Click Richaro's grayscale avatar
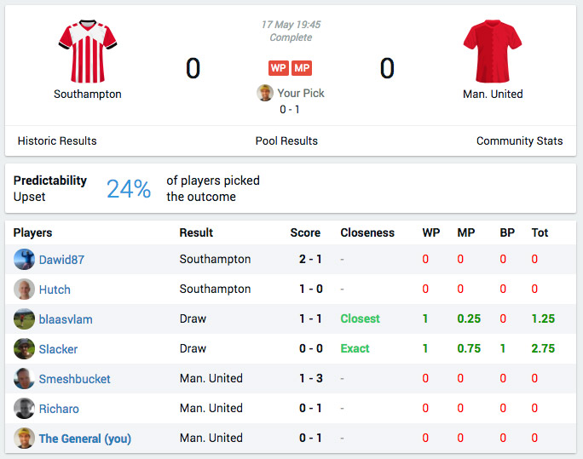Viewport: 583px width, 459px height. 24,408
